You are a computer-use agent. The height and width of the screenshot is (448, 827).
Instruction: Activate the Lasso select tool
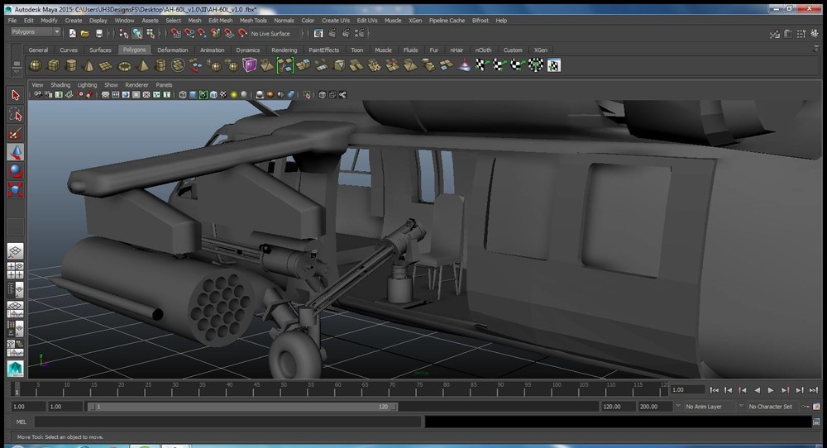[16, 114]
